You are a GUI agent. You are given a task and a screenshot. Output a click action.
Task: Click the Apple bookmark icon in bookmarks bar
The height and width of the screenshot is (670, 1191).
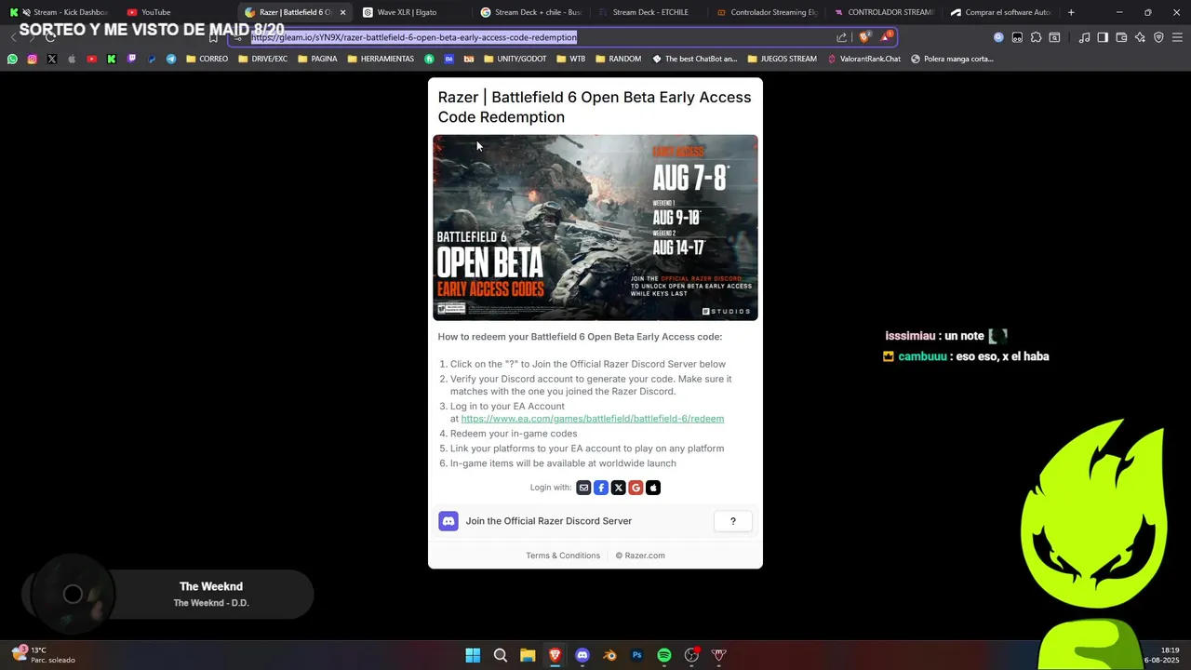(72, 59)
